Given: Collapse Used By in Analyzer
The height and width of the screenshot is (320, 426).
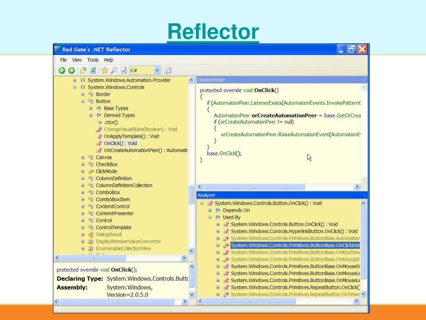Looking at the screenshot, I should coord(210,217).
